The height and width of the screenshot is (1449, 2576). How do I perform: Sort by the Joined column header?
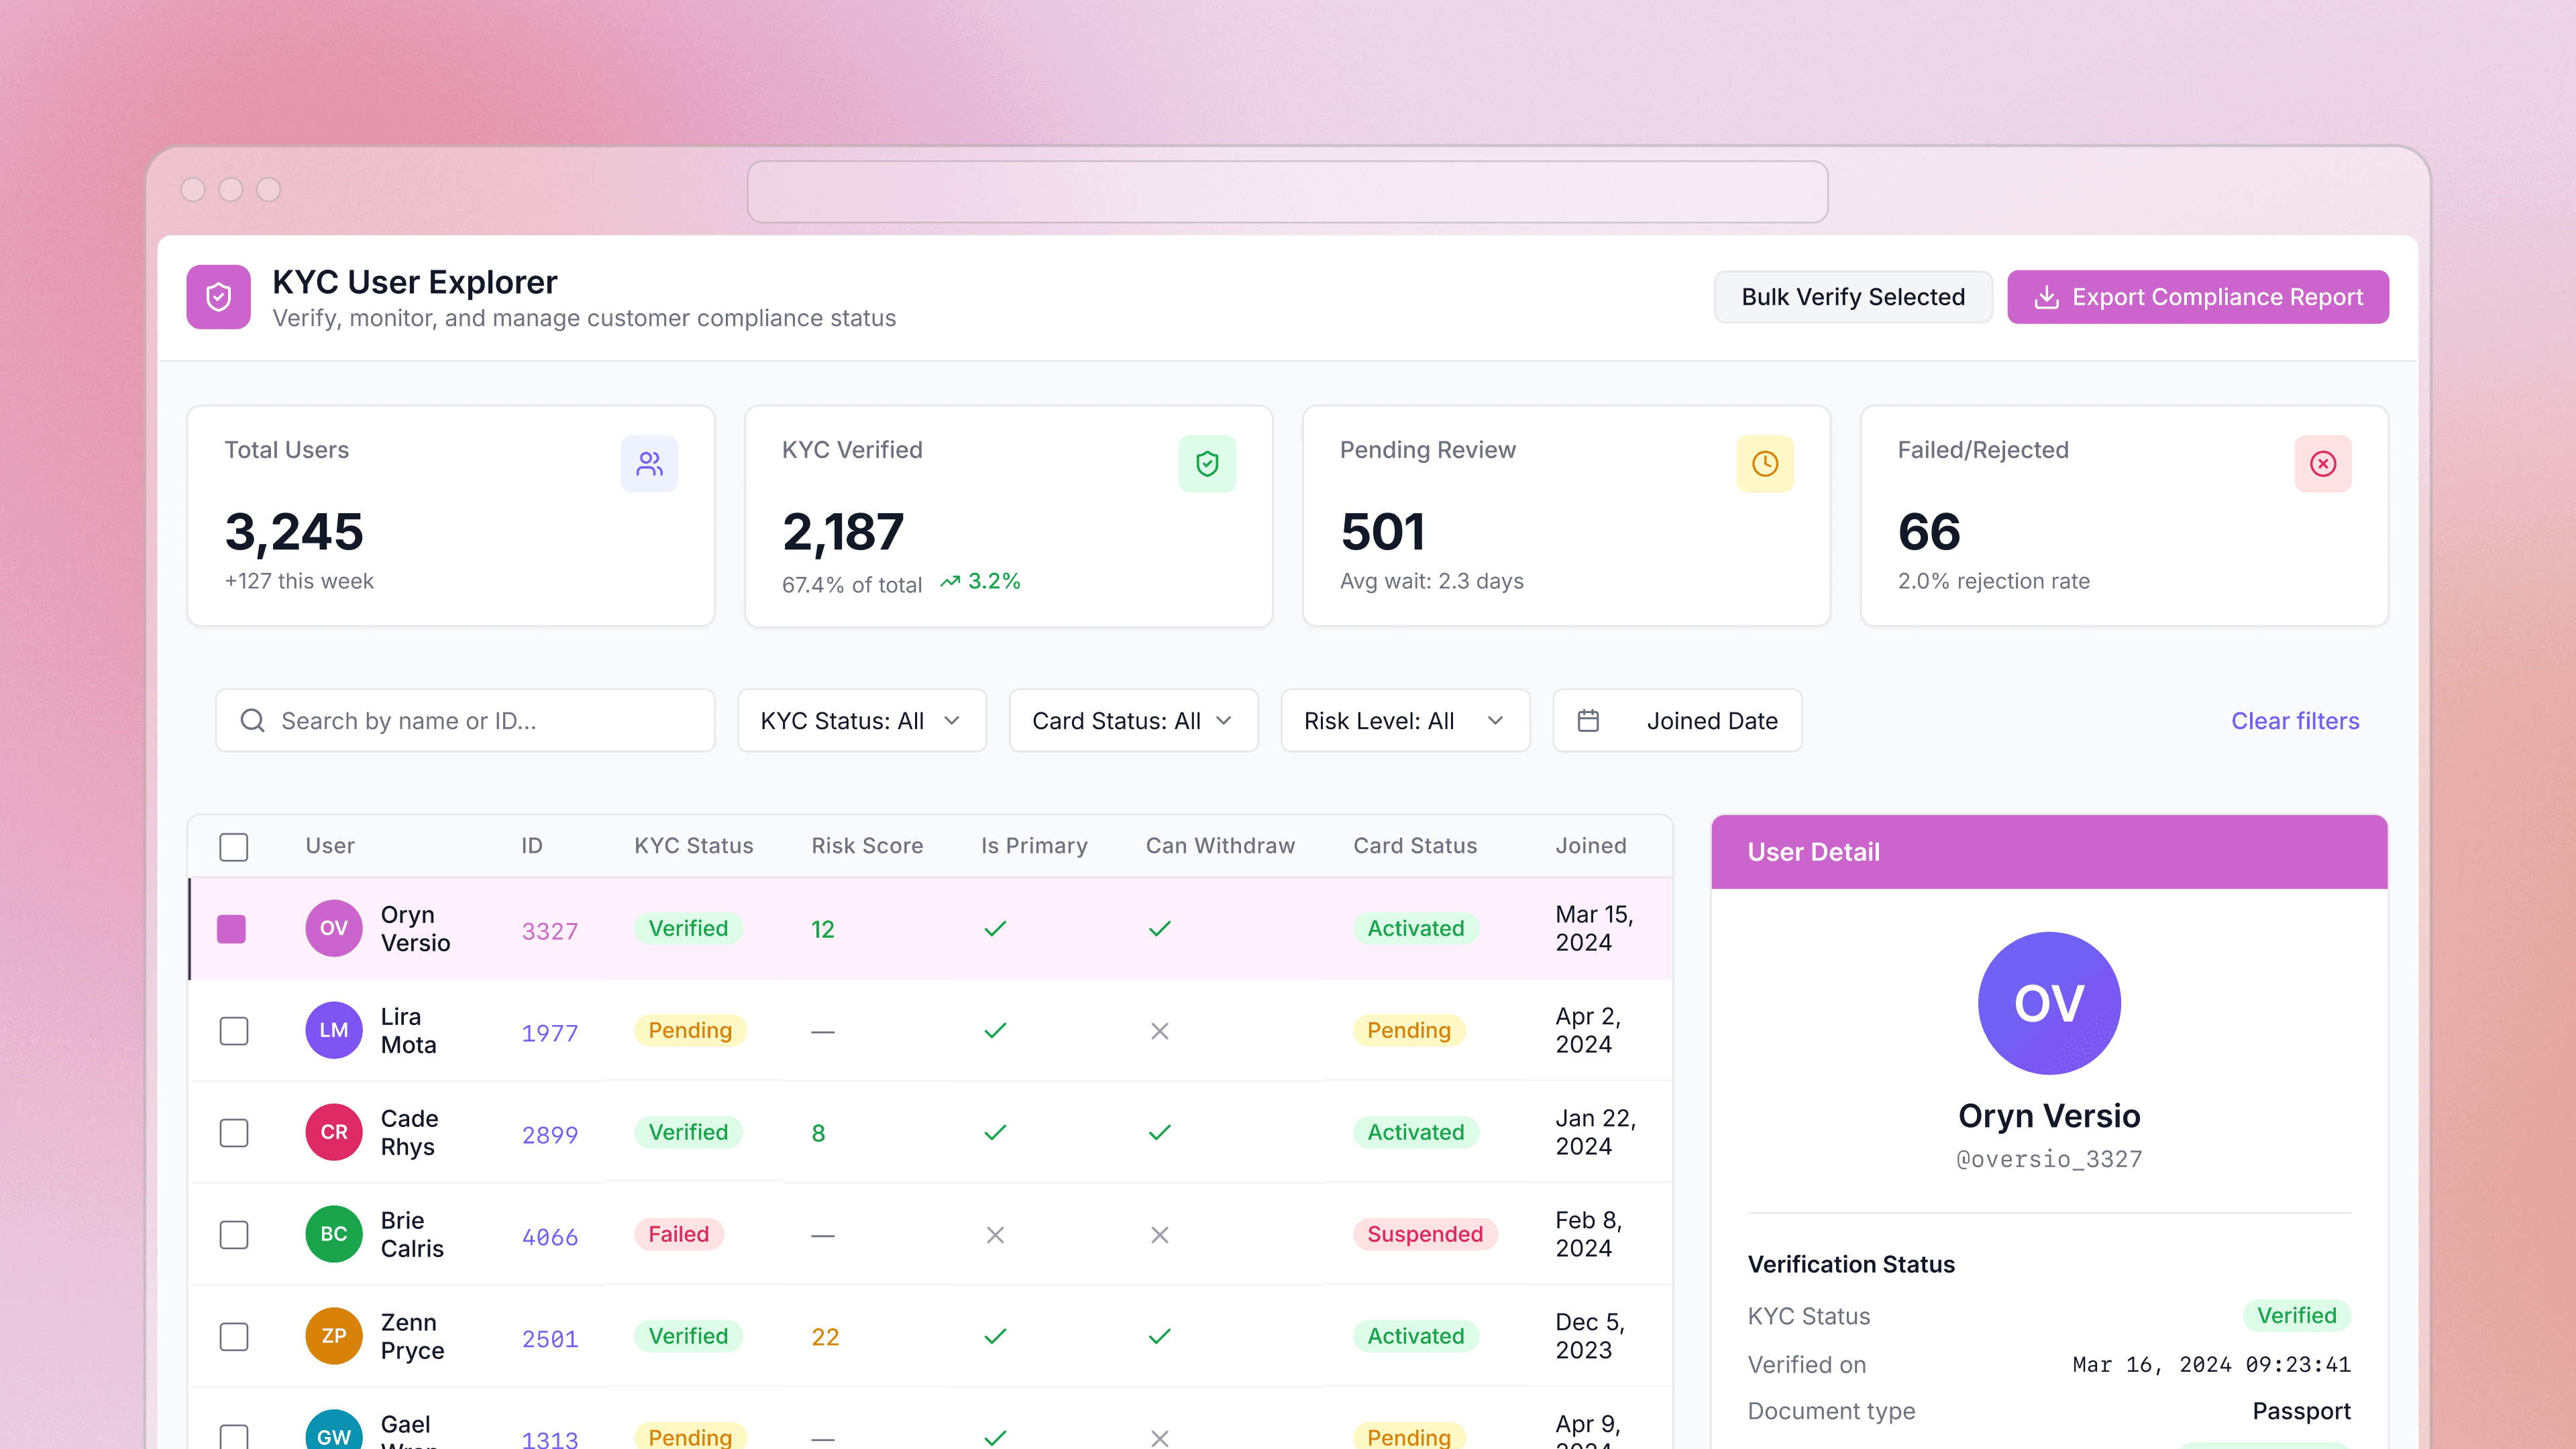click(1591, 846)
